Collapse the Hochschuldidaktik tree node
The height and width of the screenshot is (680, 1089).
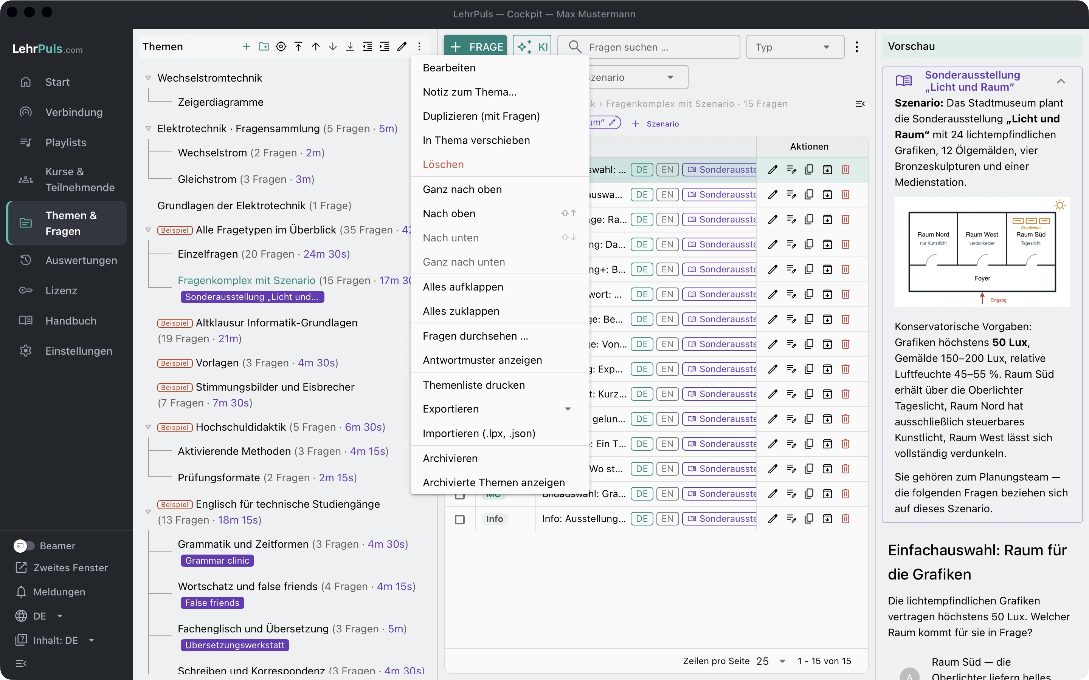[x=148, y=427]
